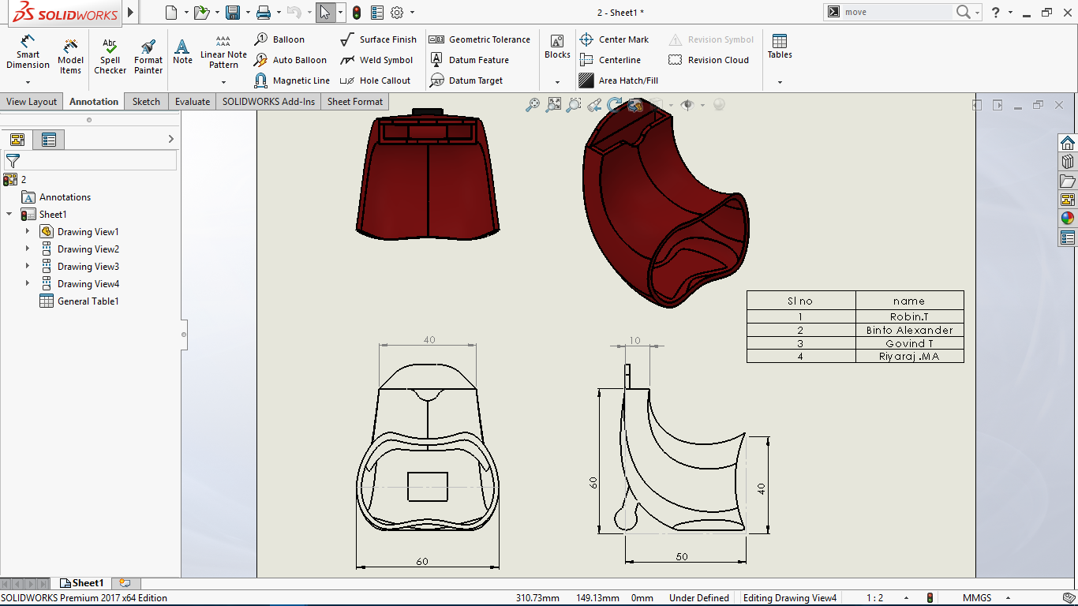Run the Spell Checker
This screenshot has width=1078, height=606.
point(110,55)
